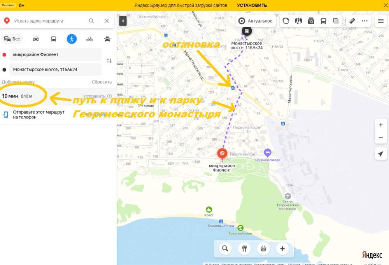The image size is (389, 265).
Task: Focus the 'Искать вдоль маршрута' search field
Action: (x=50, y=21)
